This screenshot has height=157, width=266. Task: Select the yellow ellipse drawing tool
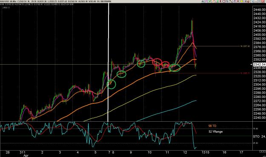click(242, 1)
